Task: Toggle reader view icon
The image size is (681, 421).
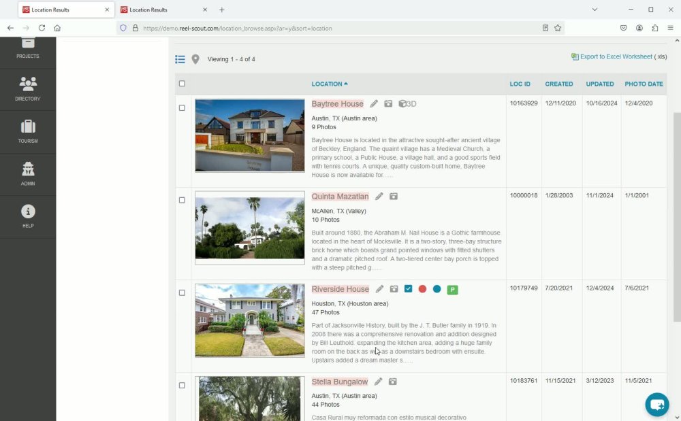Action: click(x=545, y=28)
